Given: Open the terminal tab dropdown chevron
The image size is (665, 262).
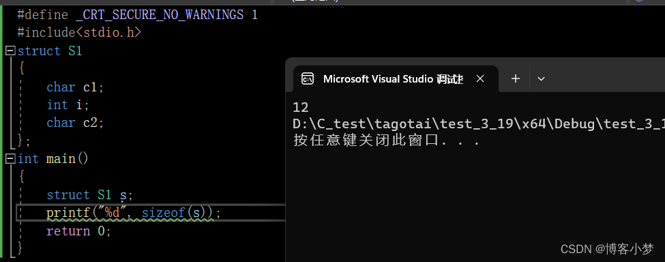Looking at the screenshot, I should [541, 79].
